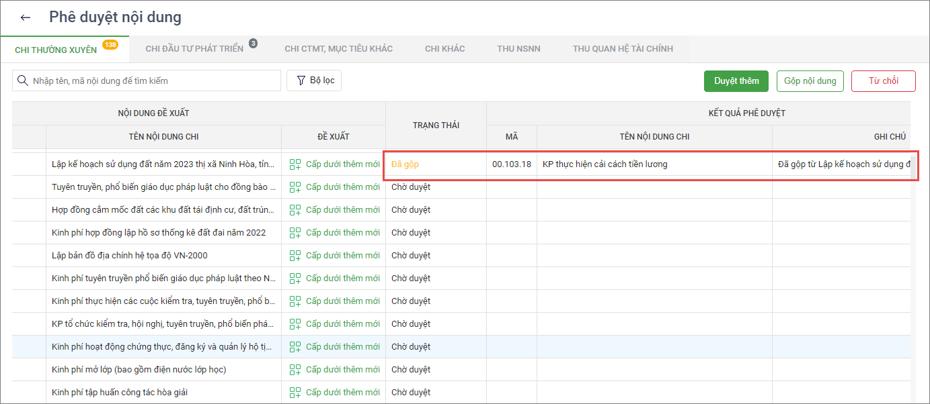This screenshot has height=404, width=930.
Task: Select the Kinh phí hoạt động chứng thực row
Action: [x=163, y=347]
